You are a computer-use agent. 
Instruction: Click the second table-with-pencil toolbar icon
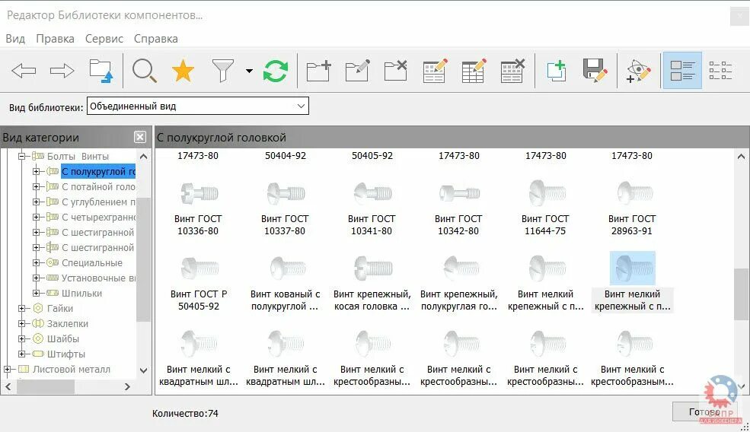[x=474, y=71]
